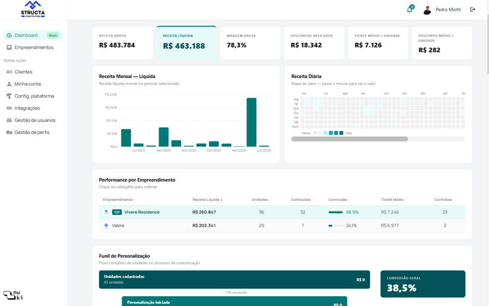Image resolution: width=489 pixels, height=306 pixels.
Task: Open the notifications bell
Action: [x=410, y=9]
